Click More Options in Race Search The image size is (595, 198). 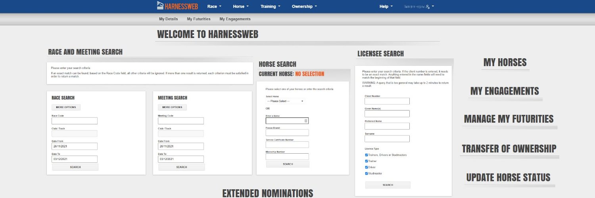(x=66, y=107)
